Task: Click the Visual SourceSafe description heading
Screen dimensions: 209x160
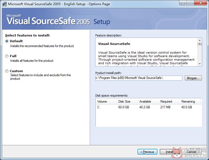Action: click(x=114, y=44)
